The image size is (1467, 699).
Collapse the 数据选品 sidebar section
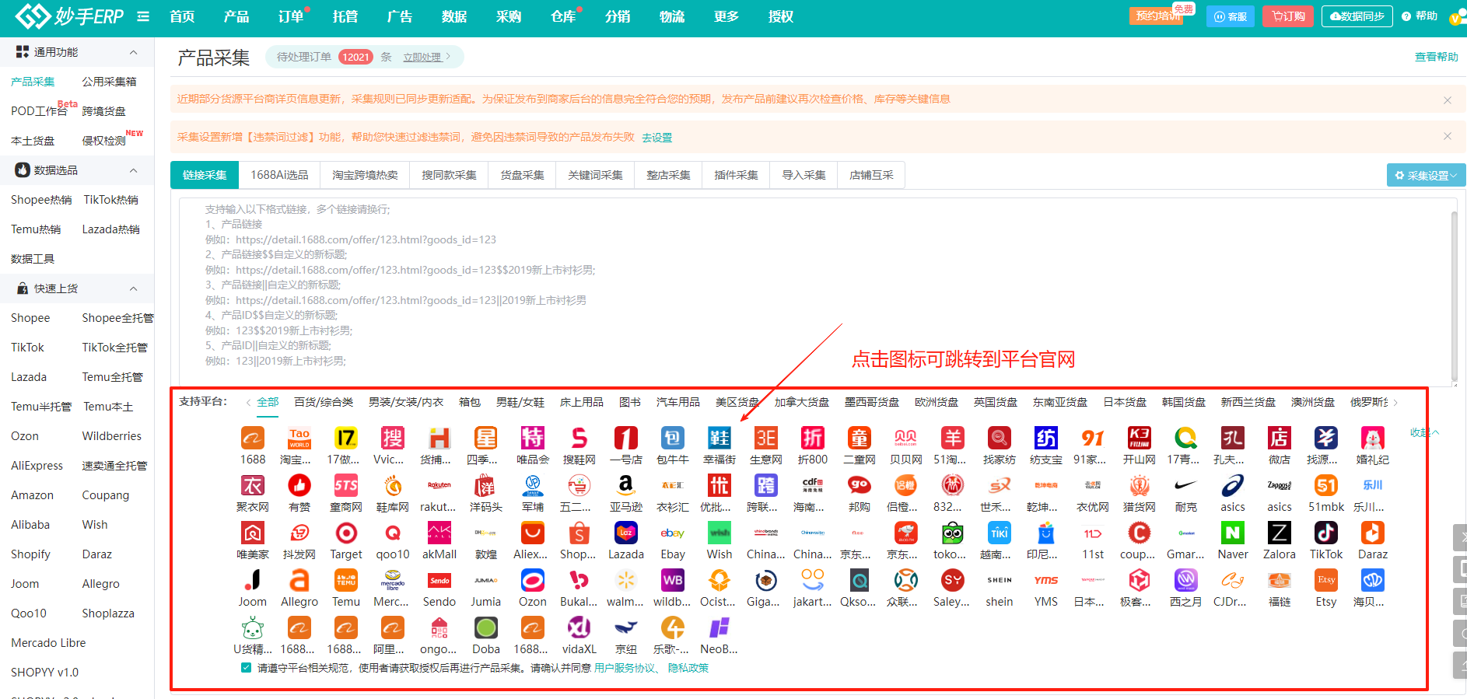pos(133,170)
